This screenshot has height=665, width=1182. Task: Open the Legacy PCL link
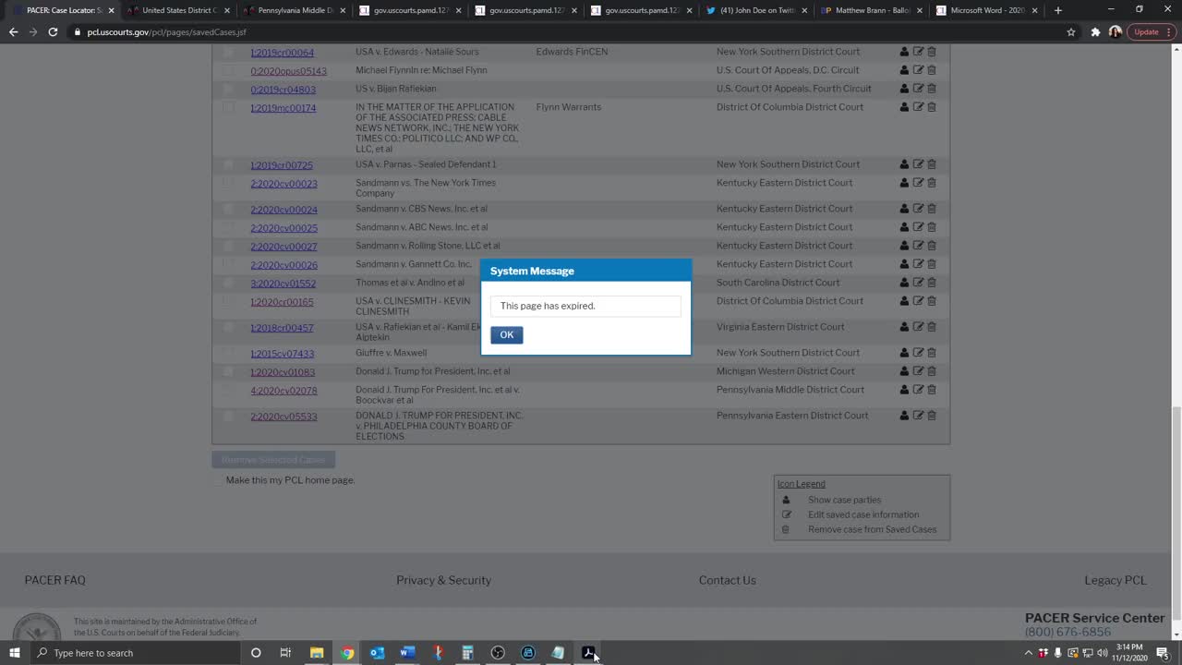coord(1115,580)
